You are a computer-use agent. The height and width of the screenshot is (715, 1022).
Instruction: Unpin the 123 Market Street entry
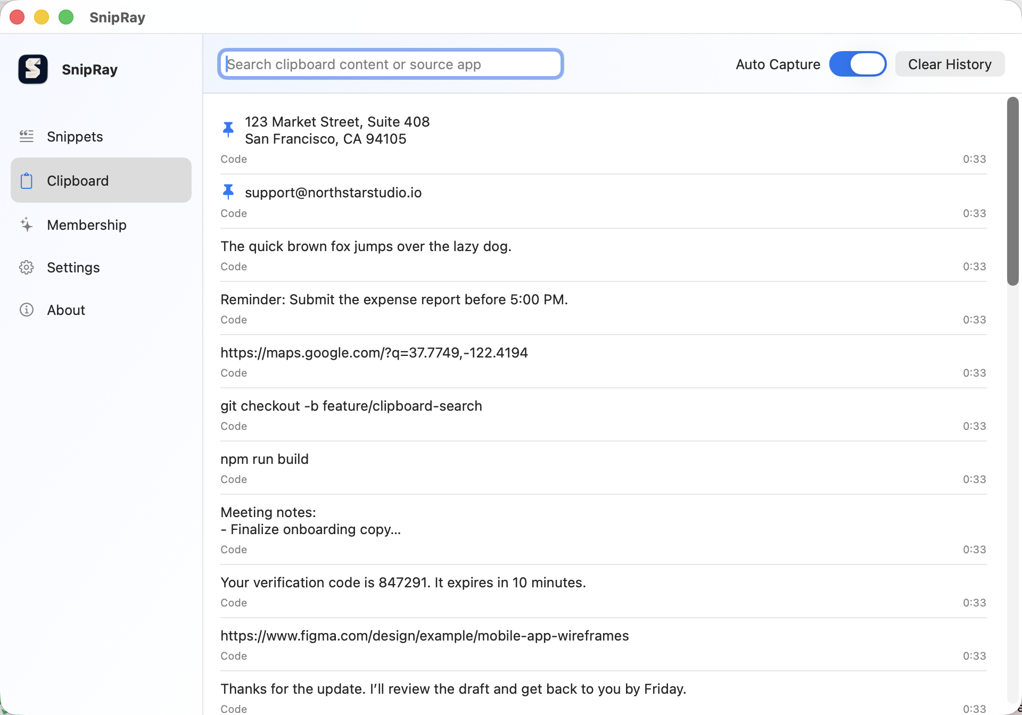(228, 129)
